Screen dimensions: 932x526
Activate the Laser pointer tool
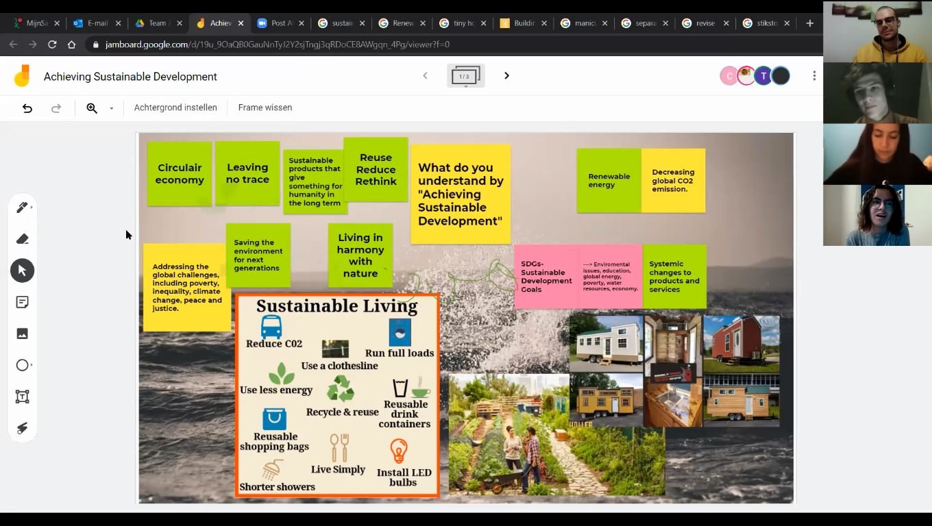pos(22,428)
